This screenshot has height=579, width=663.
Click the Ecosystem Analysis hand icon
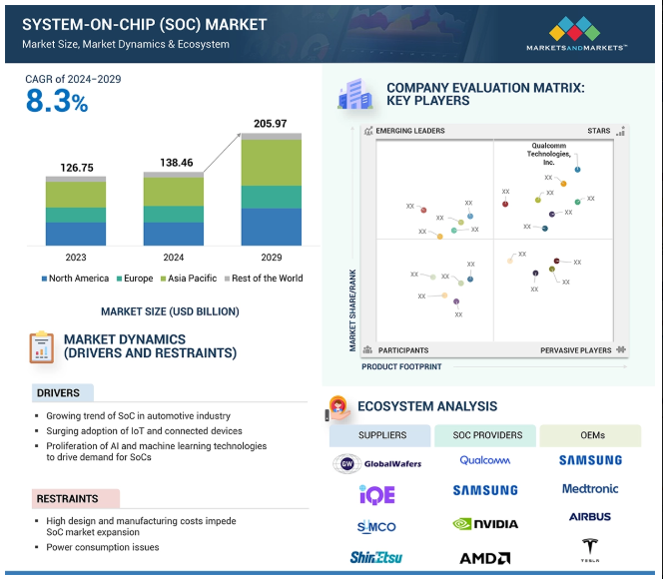point(337,408)
